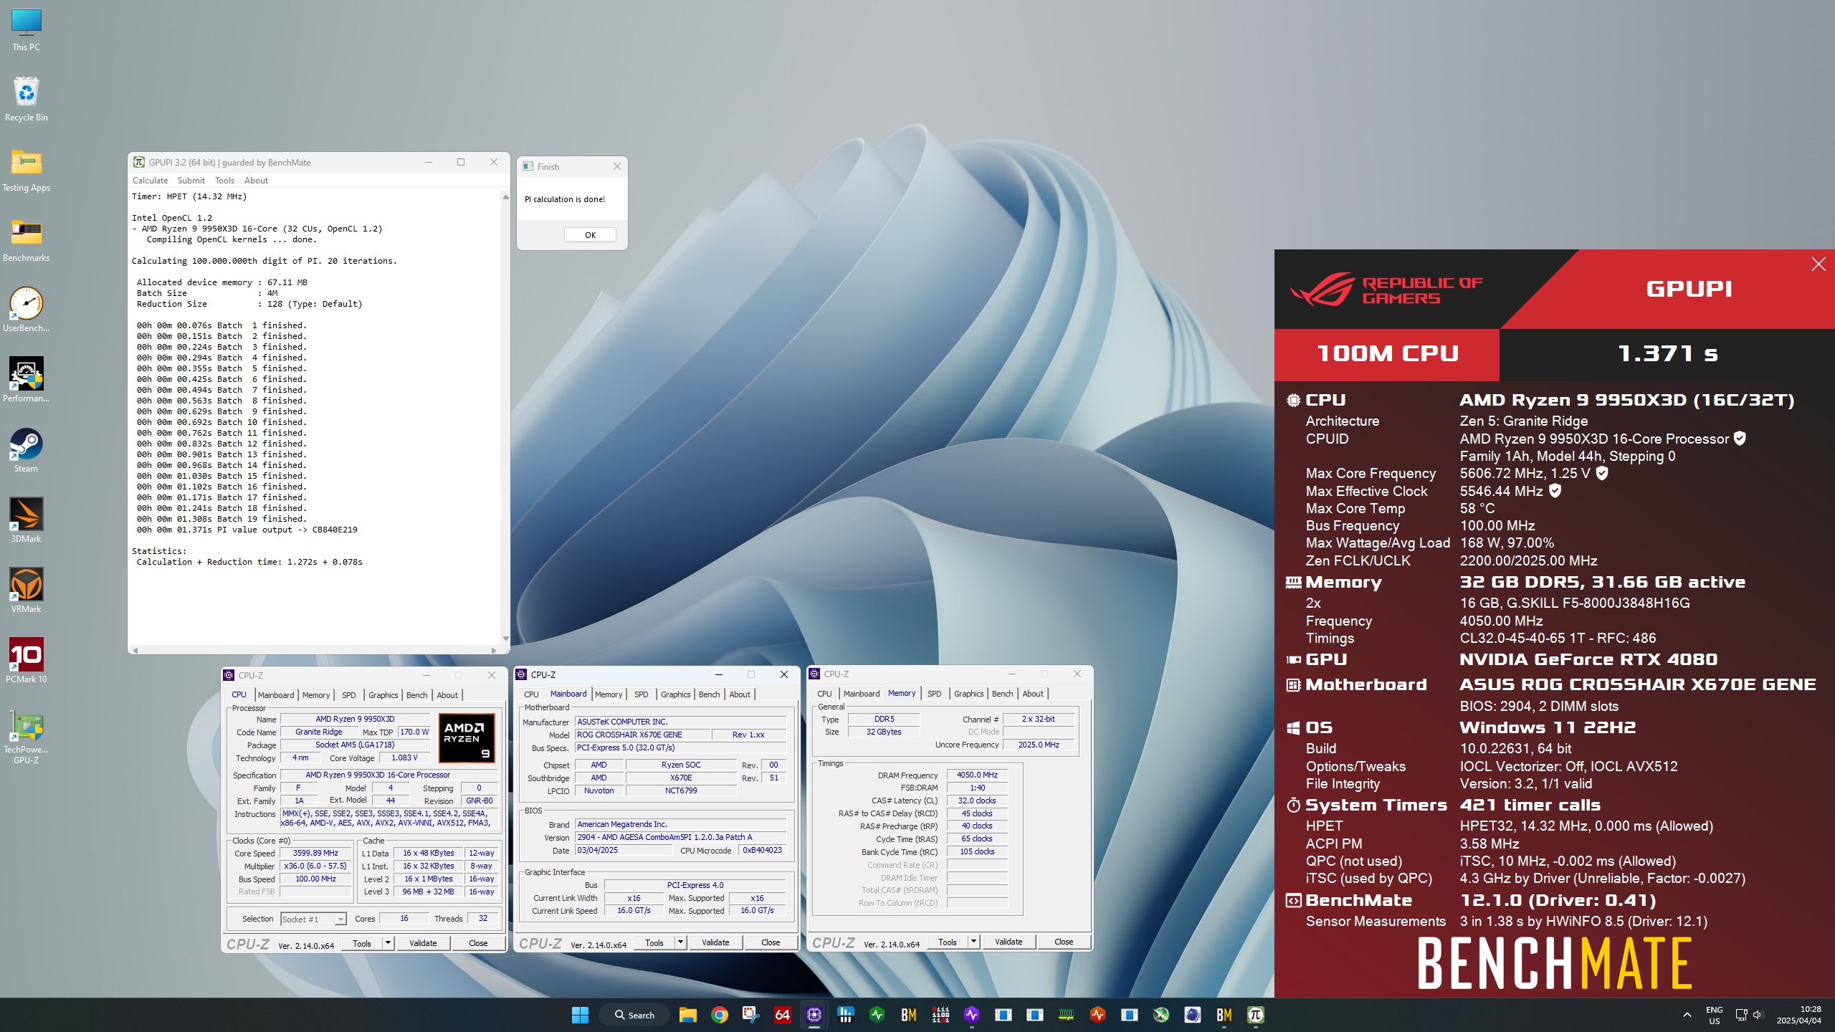Open the About menu in GPUPI

coord(256,181)
